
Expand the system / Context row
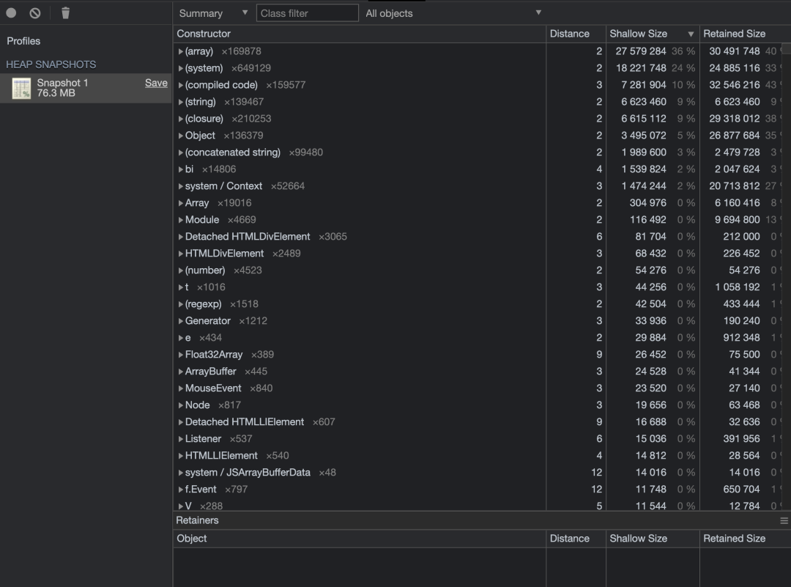tap(181, 186)
